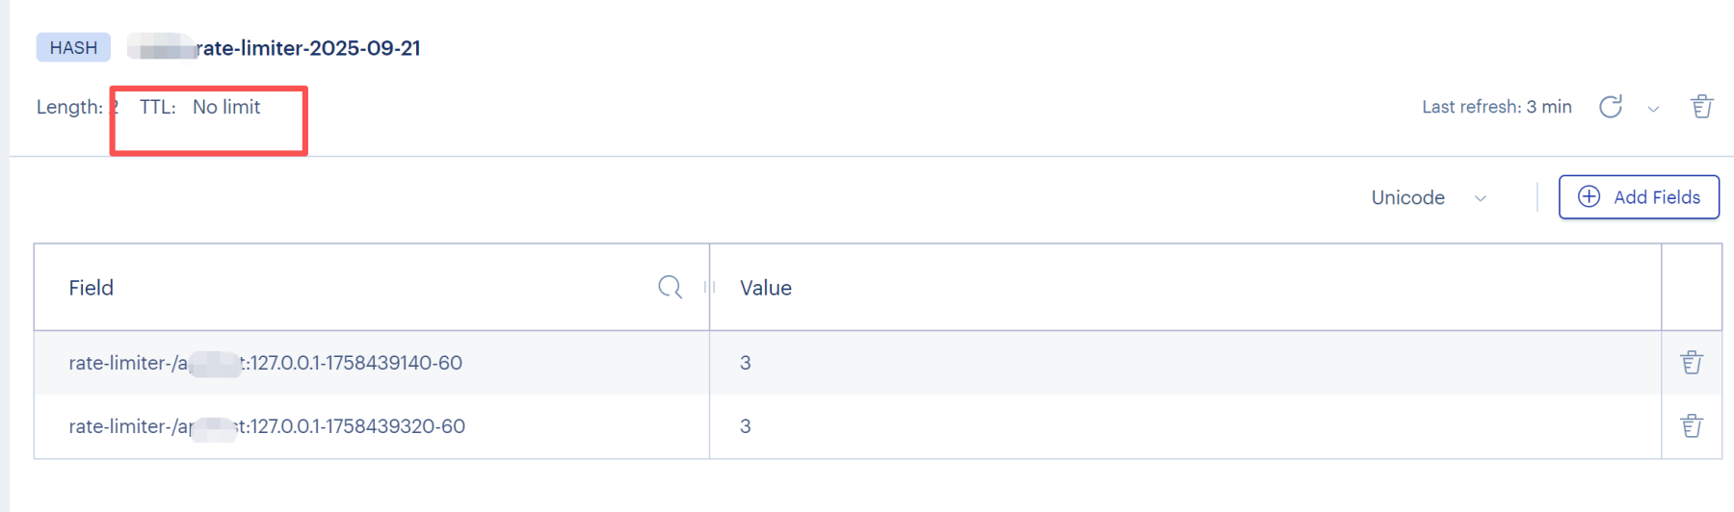Click the Last refresh timestamp text
The image size is (1734, 512).
pyautogui.click(x=1496, y=107)
